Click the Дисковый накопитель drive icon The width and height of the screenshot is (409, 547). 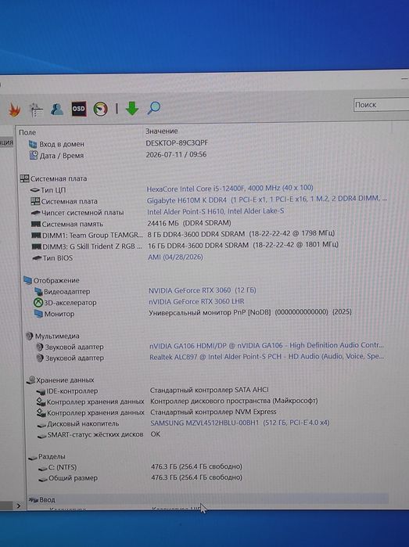point(41,425)
